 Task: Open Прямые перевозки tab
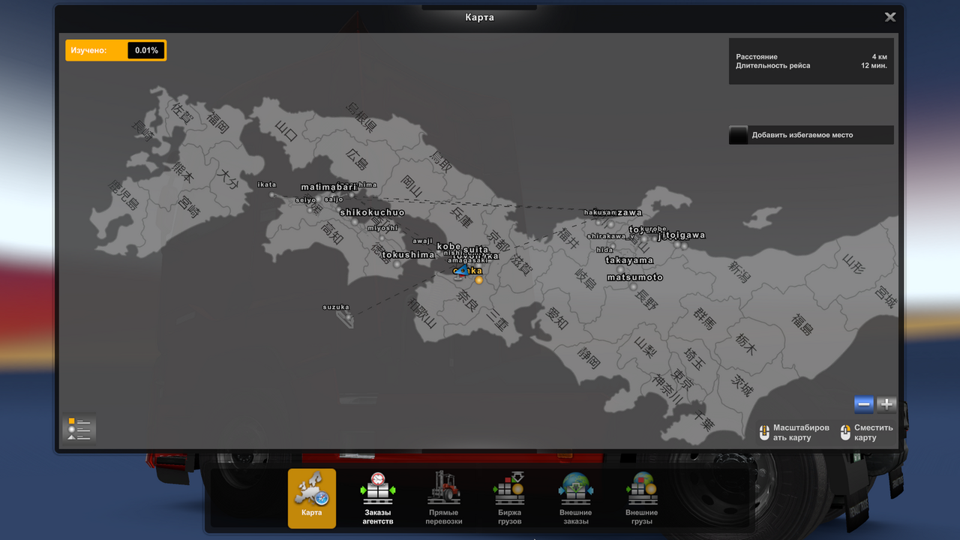[x=444, y=498]
